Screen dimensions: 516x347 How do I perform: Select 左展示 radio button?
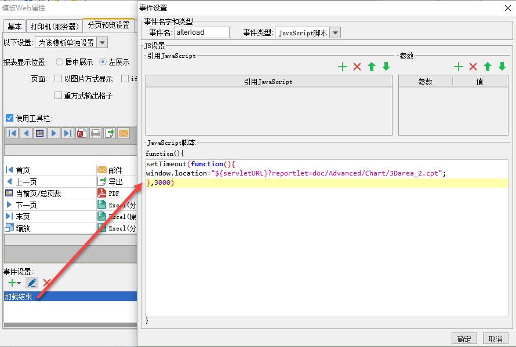(103, 61)
